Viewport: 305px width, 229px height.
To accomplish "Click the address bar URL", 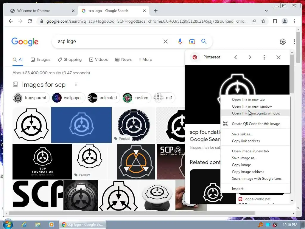I will coord(147,21).
